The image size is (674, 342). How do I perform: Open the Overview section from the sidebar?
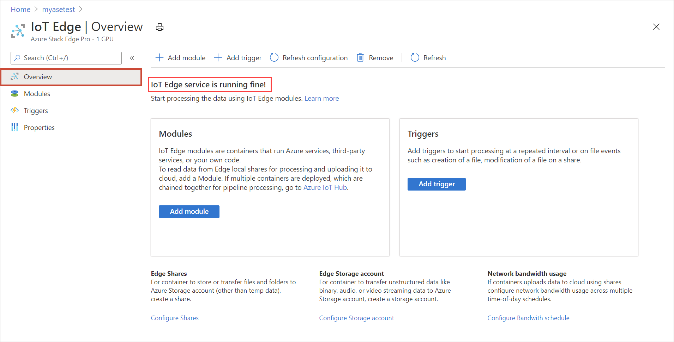[38, 76]
